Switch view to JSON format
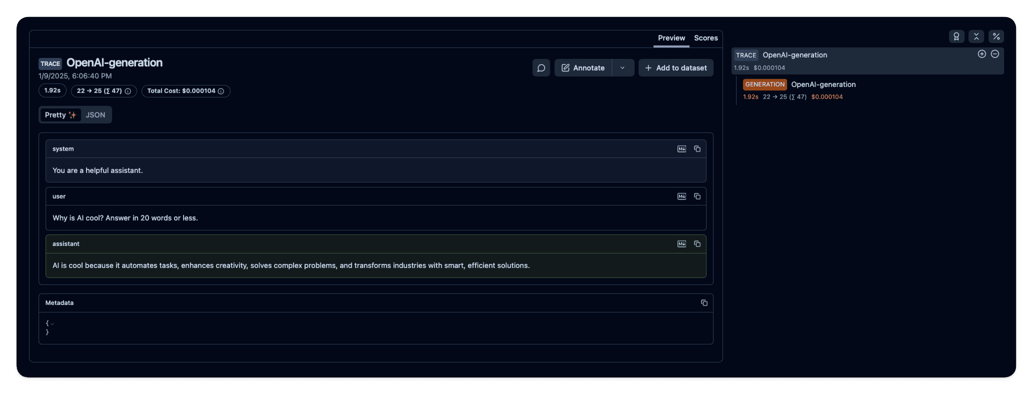The height and width of the screenshot is (394, 1033). pyautogui.click(x=95, y=115)
